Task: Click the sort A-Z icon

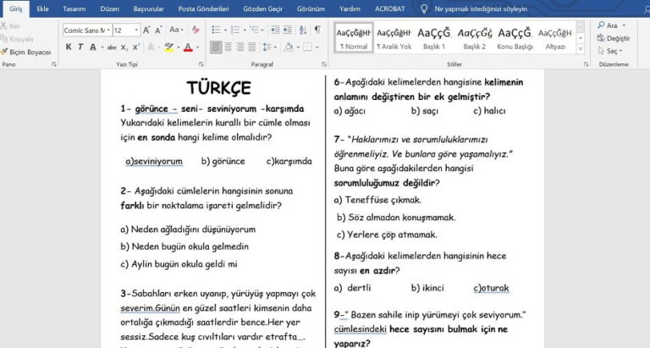Action: (303, 30)
